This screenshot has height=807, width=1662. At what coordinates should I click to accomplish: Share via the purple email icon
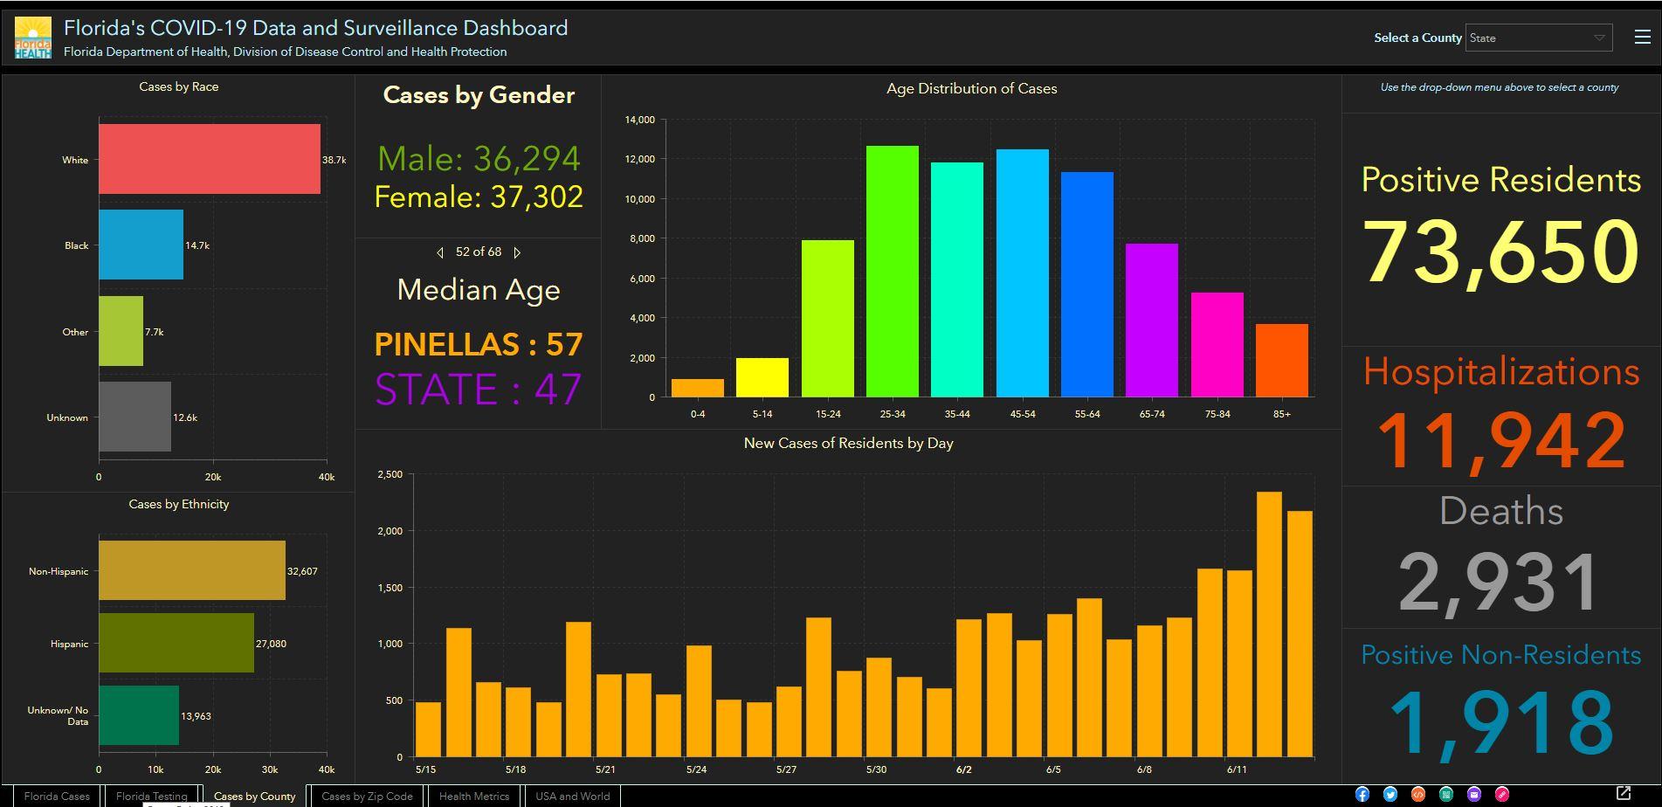pyautogui.click(x=1474, y=794)
